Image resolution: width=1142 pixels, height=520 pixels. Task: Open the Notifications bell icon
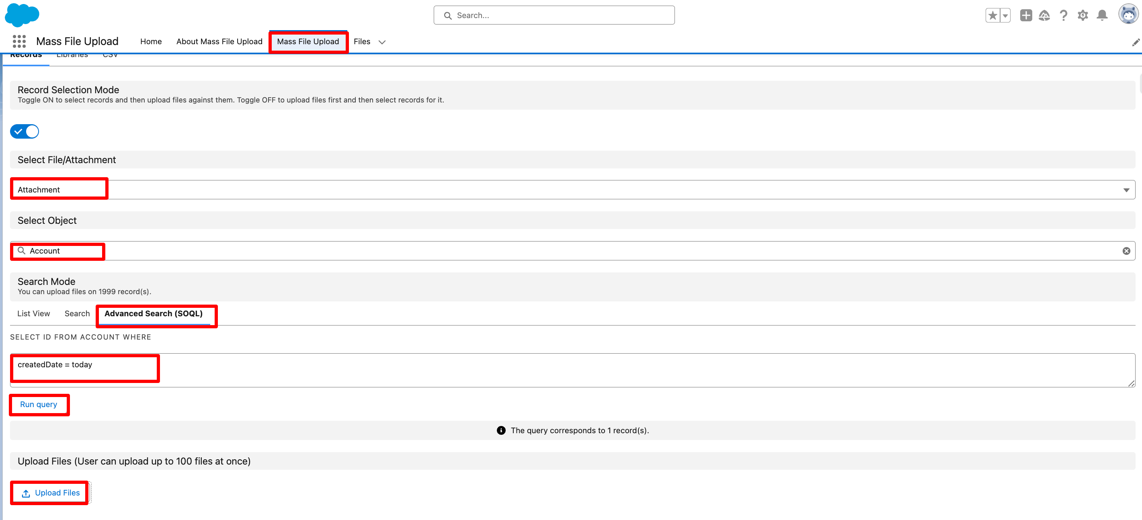tap(1102, 16)
